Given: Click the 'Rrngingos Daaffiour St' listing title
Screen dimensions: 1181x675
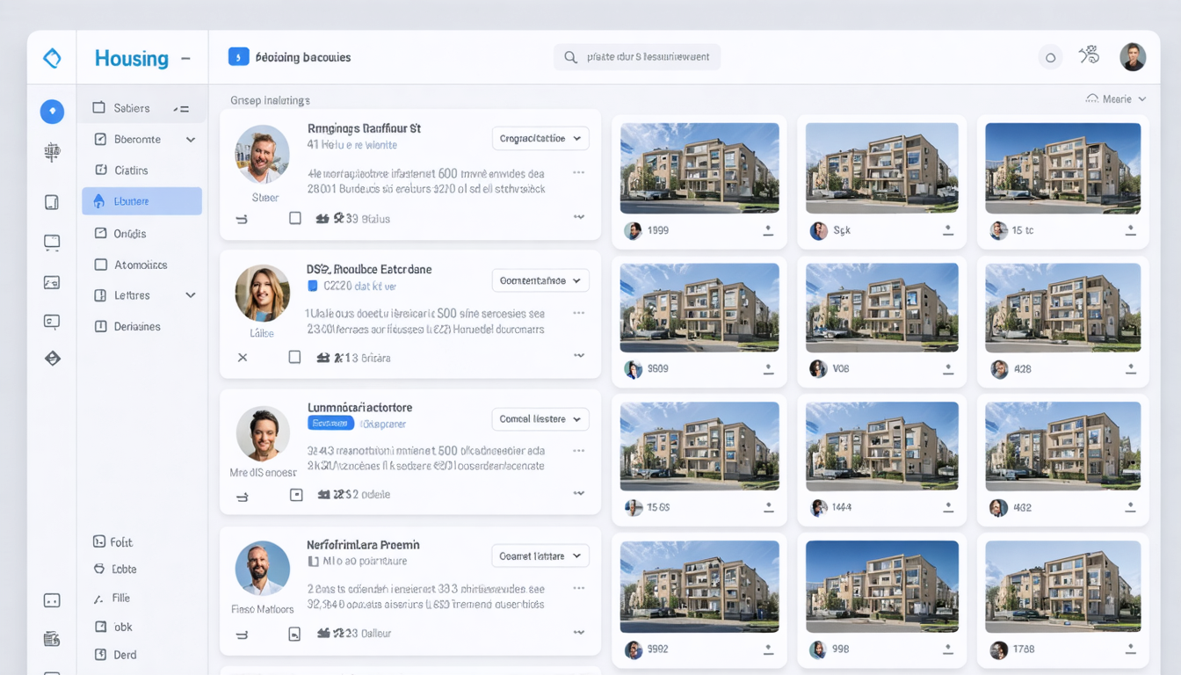Looking at the screenshot, I should tap(364, 128).
